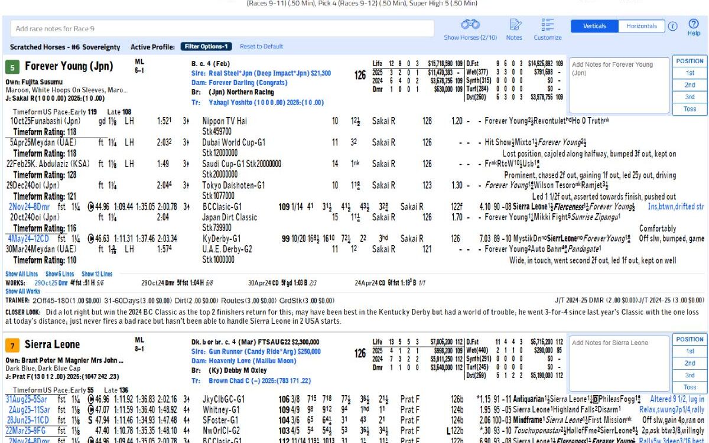
Task: Click saddlecloth number 5 for Forever Young
Action: point(13,66)
